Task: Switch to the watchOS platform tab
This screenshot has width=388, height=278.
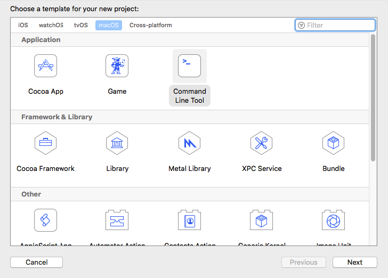Action: click(x=51, y=25)
